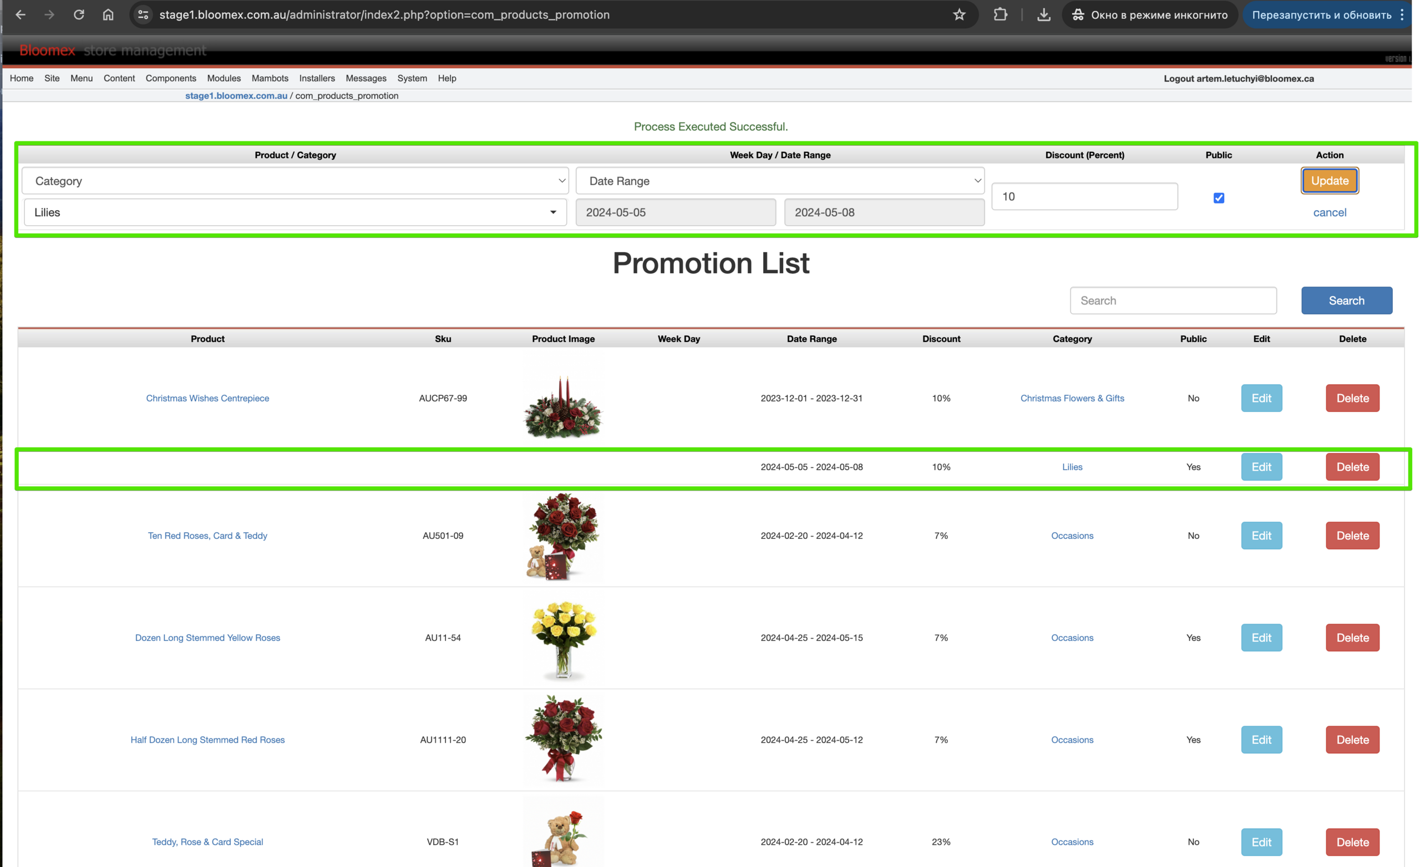1420x867 pixels.
Task: Delete the Half Dozen Long Stemmed Red Roses promotion
Action: point(1352,739)
